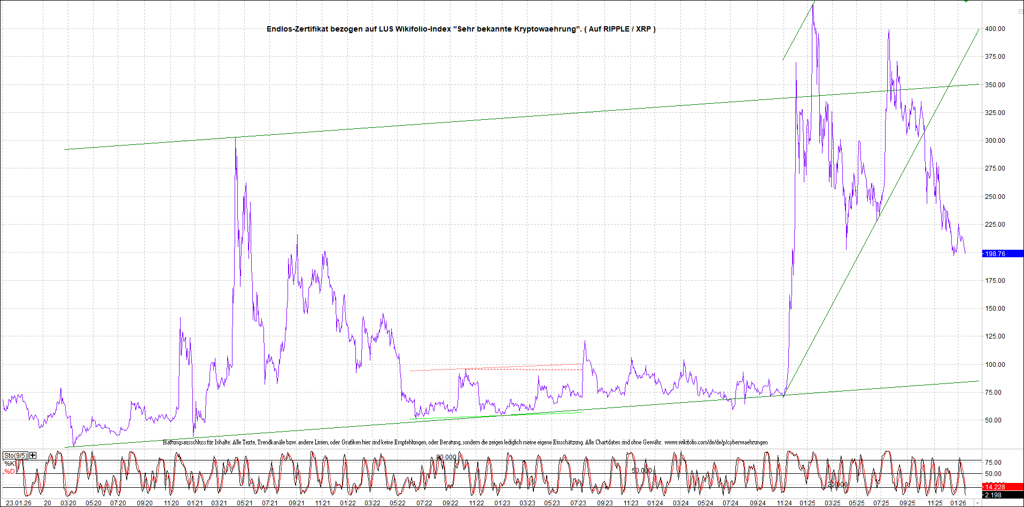1024x507 pixels.
Task: Open the wikifolio.com link in the disclaimer
Action: pyautogui.click(x=716, y=442)
